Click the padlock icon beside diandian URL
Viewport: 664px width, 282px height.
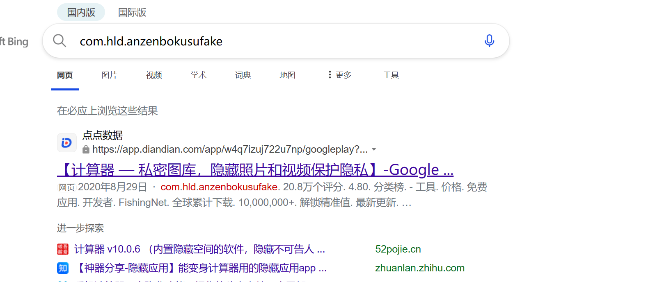click(x=86, y=149)
